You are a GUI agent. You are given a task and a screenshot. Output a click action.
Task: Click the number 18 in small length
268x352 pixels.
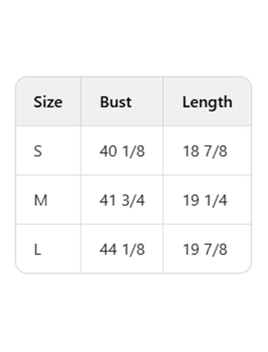pyautogui.click(x=191, y=151)
